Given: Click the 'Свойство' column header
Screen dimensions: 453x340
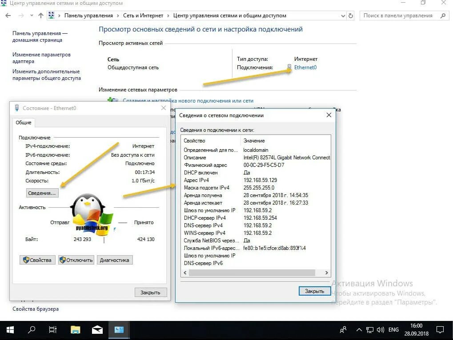Looking at the screenshot, I should 211,141.
